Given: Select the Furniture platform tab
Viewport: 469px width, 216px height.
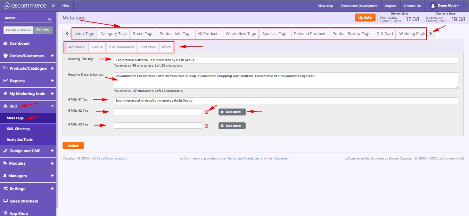Looking at the screenshot, I should 97,47.
